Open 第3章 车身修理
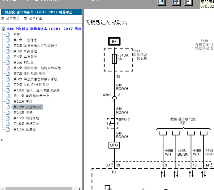The image size is (214, 190). 25,51
